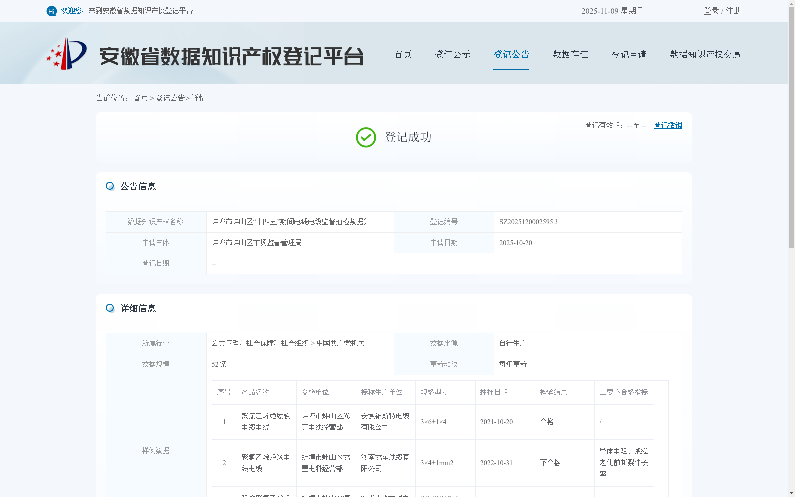The height and width of the screenshot is (497, 795).
Task: Open the 登记公示 navigation tab
Action: coord(453,54)
